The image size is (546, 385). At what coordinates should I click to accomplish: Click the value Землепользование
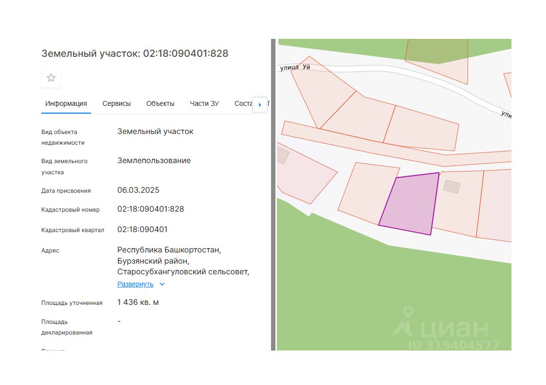coord(154,161)
